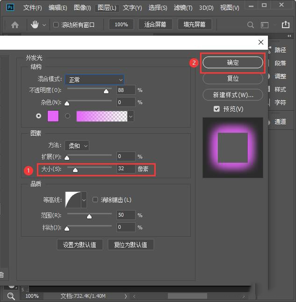Click the 大小 size slider handle
The image size is (296, 302).
(x=75, y=170)
